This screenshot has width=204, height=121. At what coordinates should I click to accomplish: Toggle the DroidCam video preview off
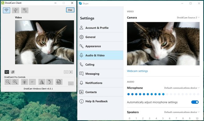point(7,72)
